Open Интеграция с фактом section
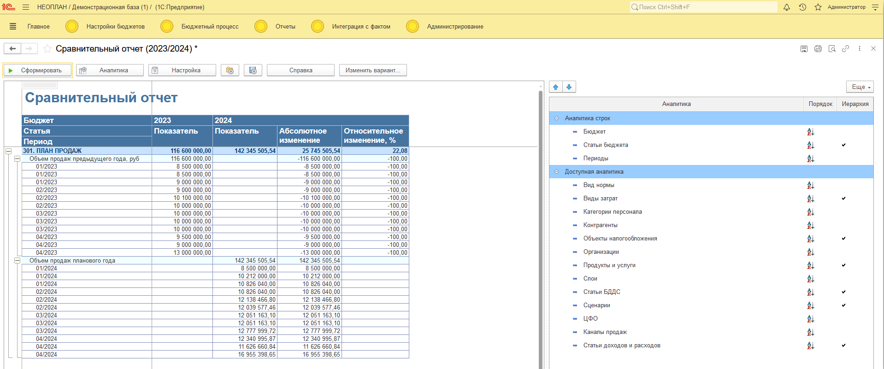The width and height of the screenshot is (884, 369). click(x=361, y=26)
